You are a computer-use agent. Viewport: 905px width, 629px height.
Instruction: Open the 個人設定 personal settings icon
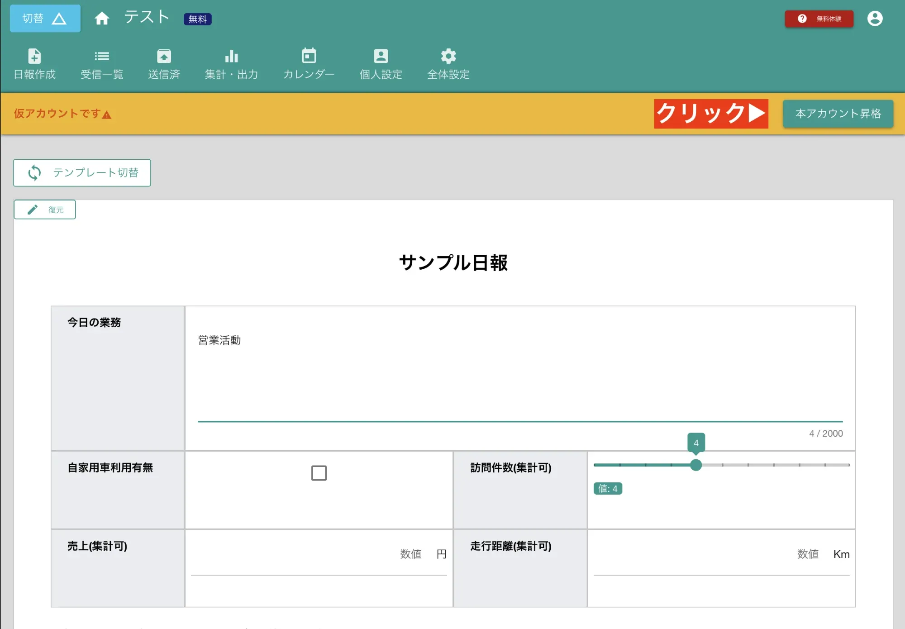[381, 63]
